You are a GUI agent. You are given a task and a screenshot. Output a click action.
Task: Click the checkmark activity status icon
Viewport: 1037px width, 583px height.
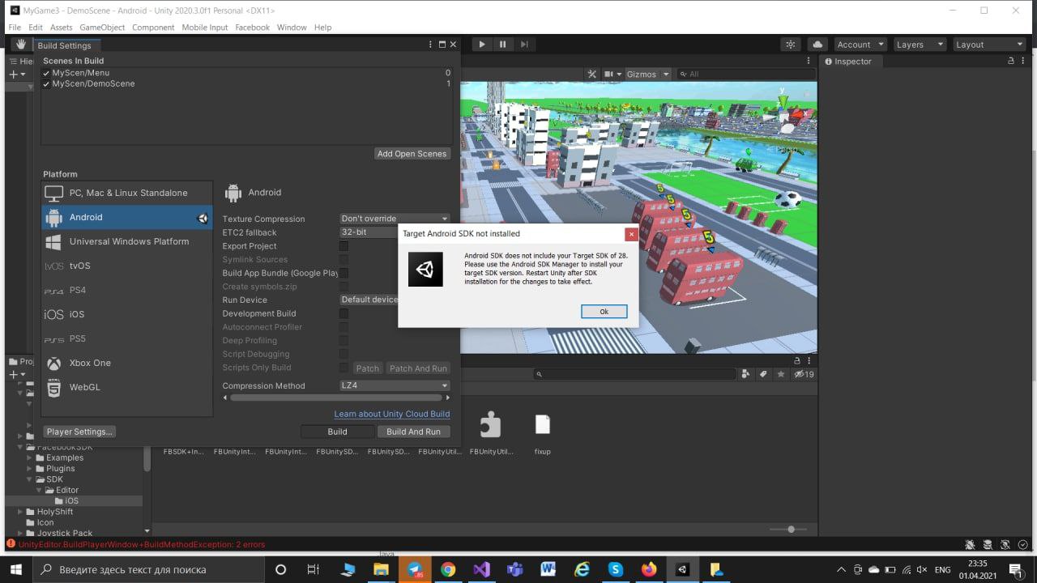coord(1024,544)
